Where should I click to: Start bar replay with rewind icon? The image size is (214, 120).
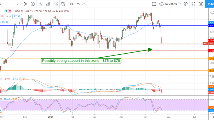tap(71, 4)
